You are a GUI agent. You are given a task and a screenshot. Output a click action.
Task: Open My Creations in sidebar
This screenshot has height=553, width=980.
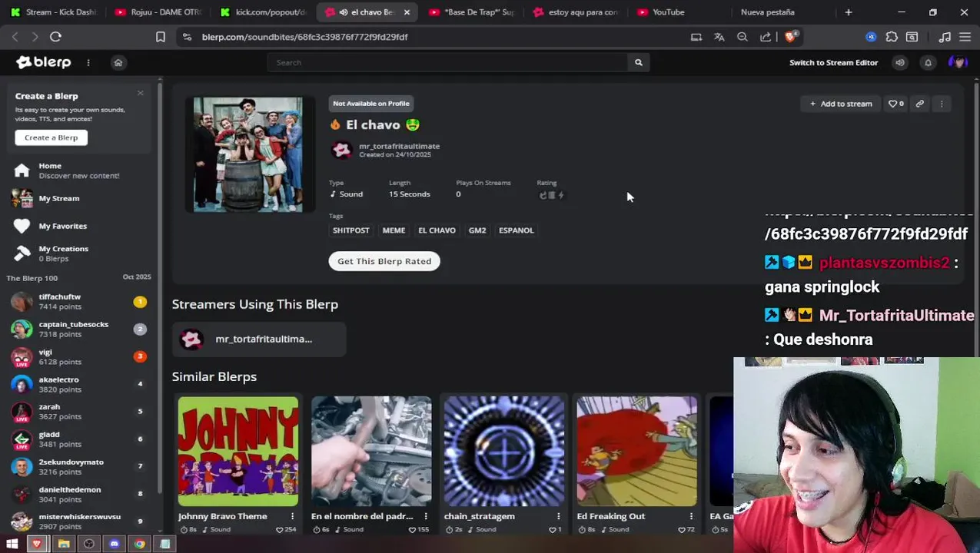[78, 253]
